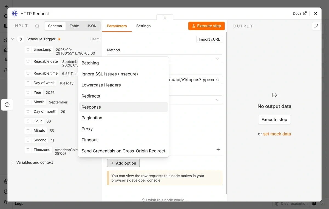Select the Year field pill
Image resolution: width=329 pixels, height=209 pixels.
(x=34, y=92)
